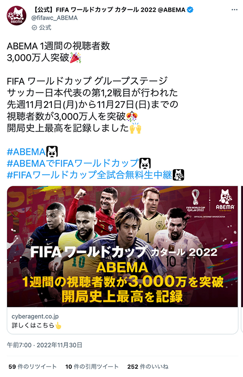Click the account display name
The width and height of the screenshot is (243, 377).
tap(109, 10)
